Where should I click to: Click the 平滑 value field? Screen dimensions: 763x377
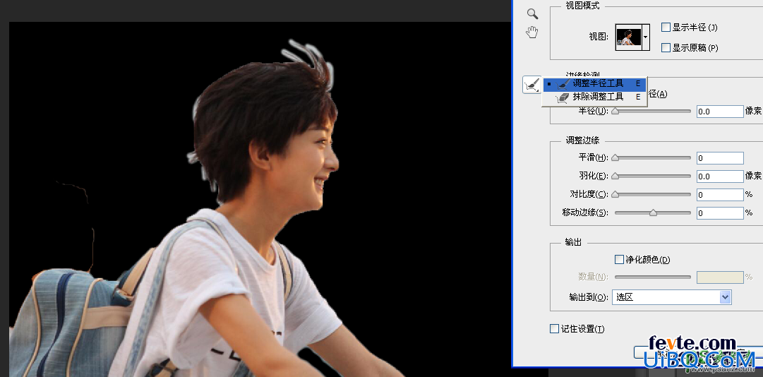[720, 158]
